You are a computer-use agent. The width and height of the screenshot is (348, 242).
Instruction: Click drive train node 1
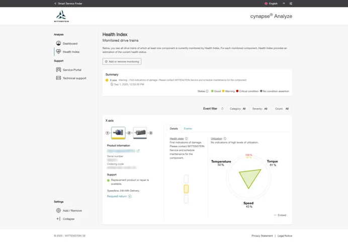[108, 133]
